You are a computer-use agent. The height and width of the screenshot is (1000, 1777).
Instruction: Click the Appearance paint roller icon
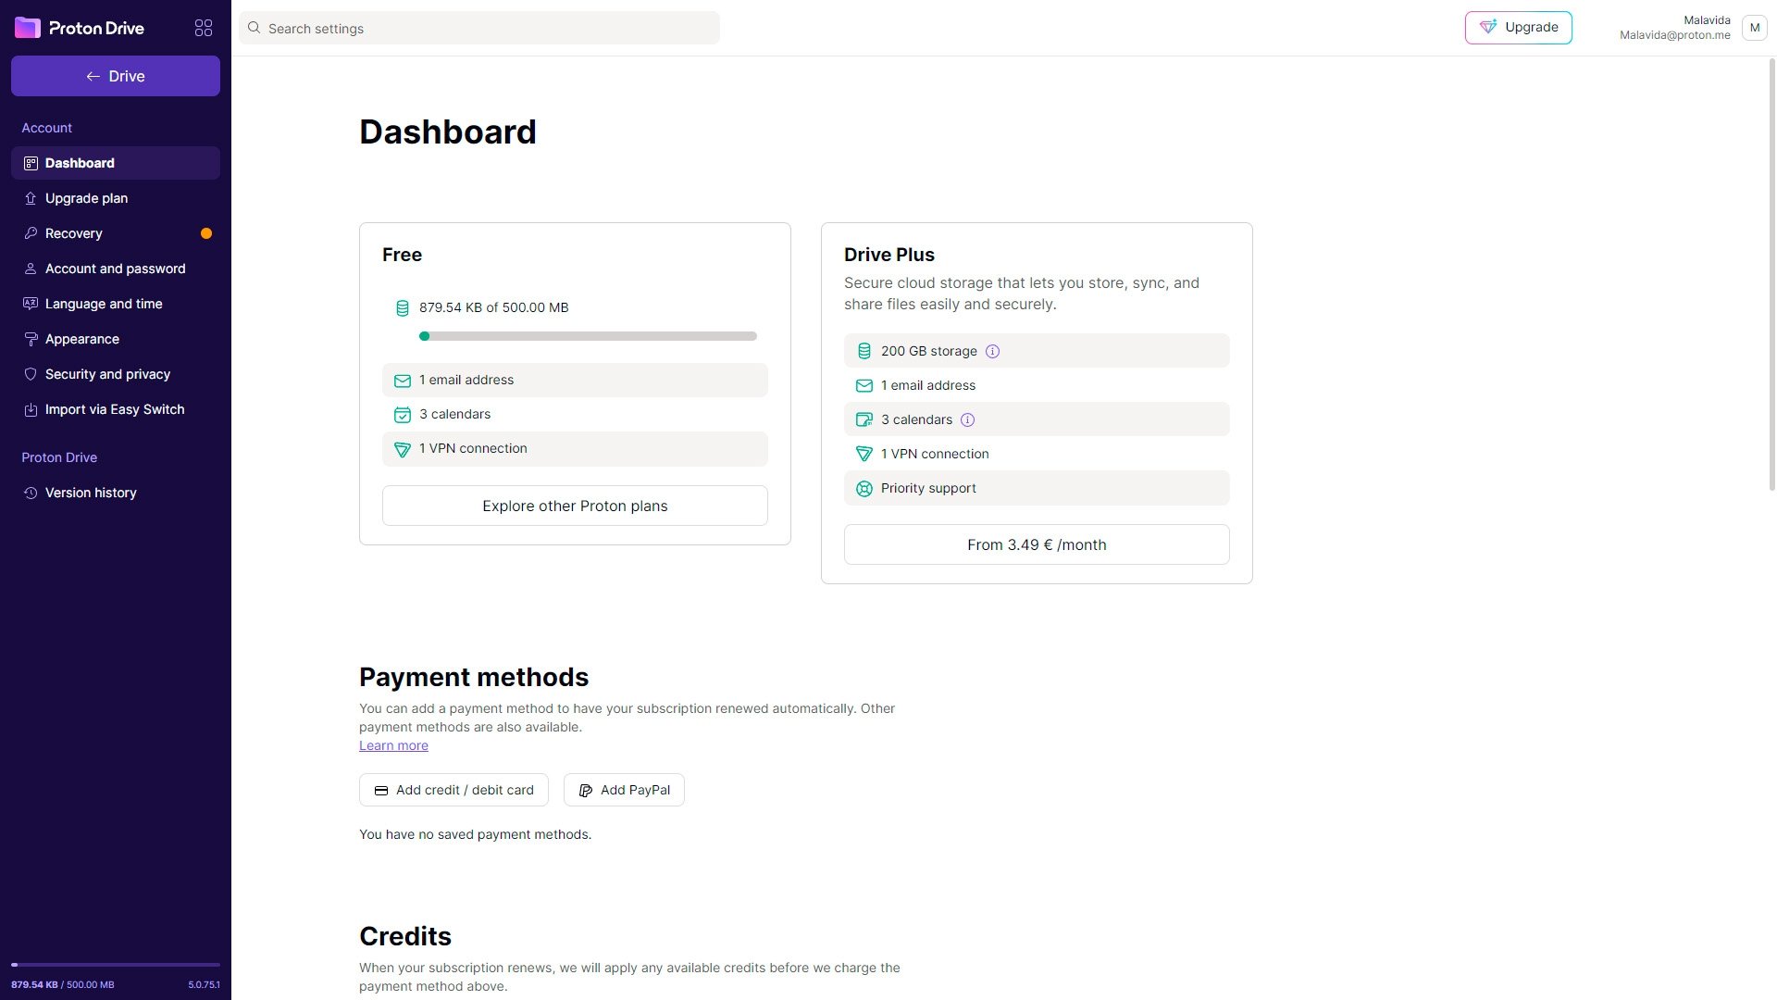[31, 339]
